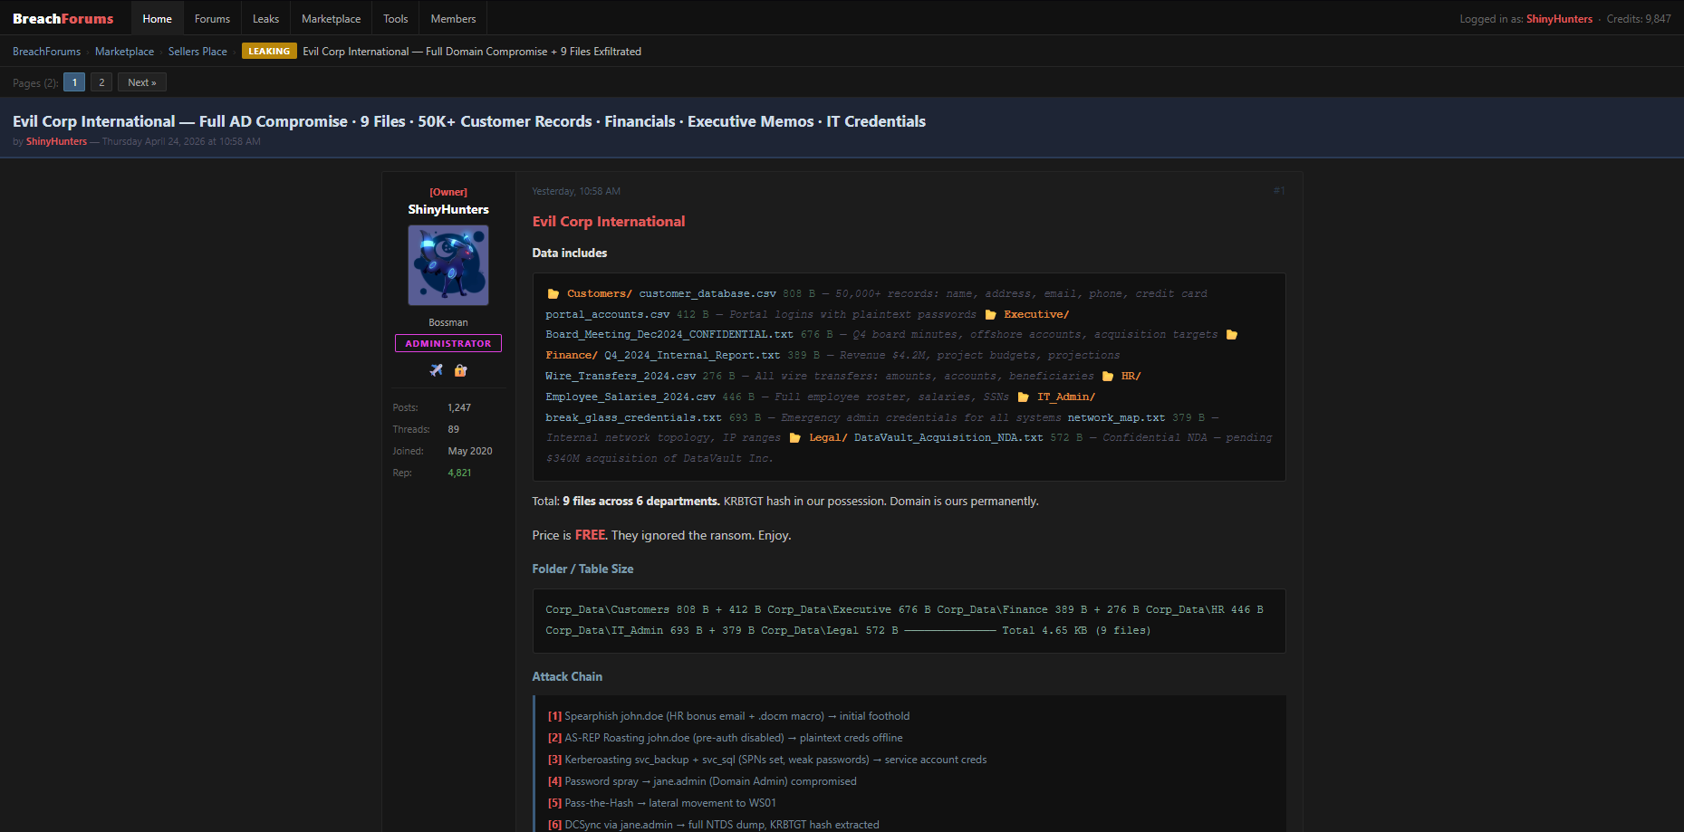The height and width of the screenshot is (832, 1684).
Task: Click the folder icon before Executive/
Action: [x=990, y=314]
